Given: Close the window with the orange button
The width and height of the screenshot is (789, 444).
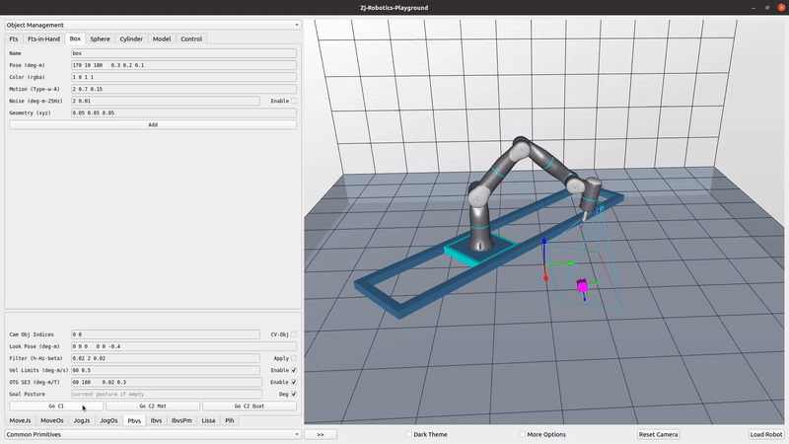Looking at the screenshot, I should click(780, 7).
